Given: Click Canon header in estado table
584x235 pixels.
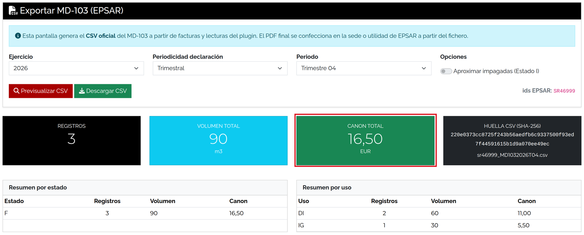Looking at the screenshot, I should pyautogui.click(x=238, y=201).
